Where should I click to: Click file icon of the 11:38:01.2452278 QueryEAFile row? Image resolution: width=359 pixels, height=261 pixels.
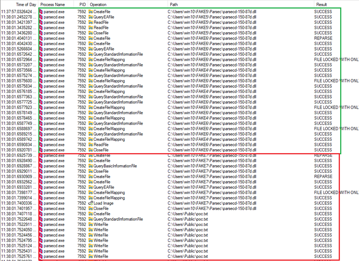(x=91, y=17)
